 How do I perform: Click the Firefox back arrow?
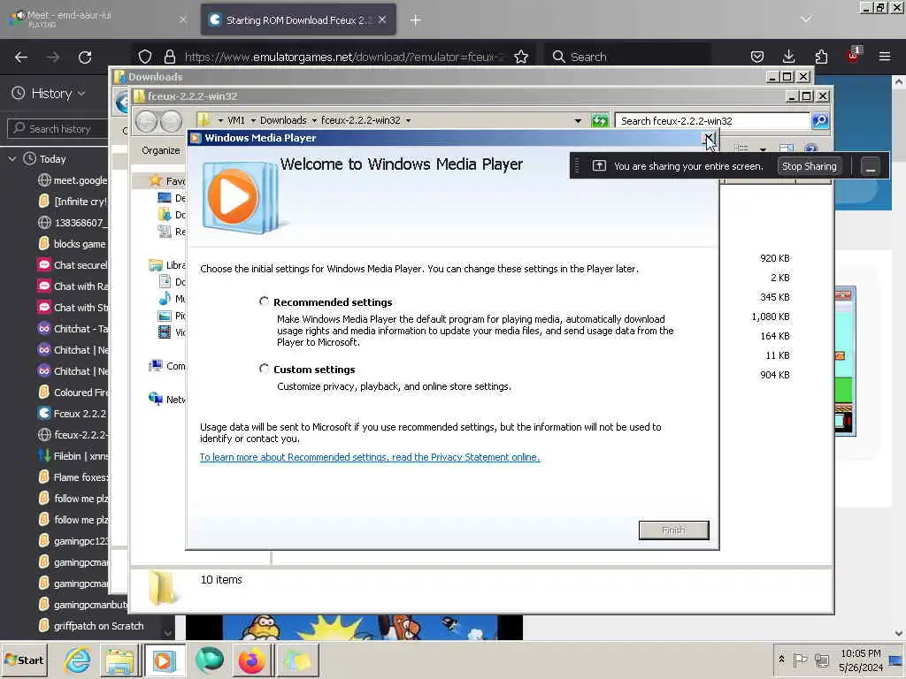coord(21,57)
